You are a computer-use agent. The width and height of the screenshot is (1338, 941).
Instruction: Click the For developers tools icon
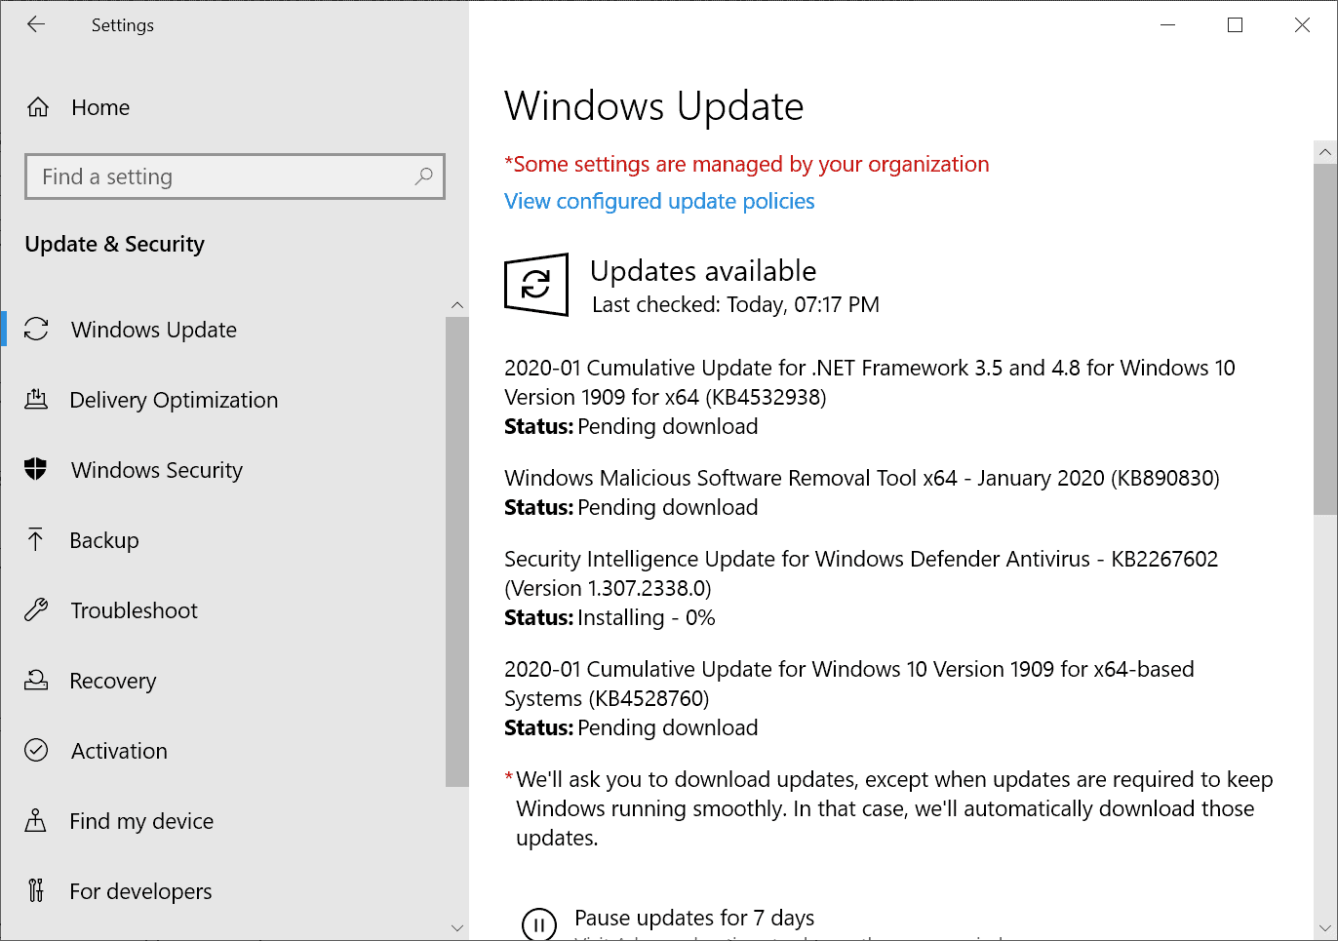click(36, 890)
